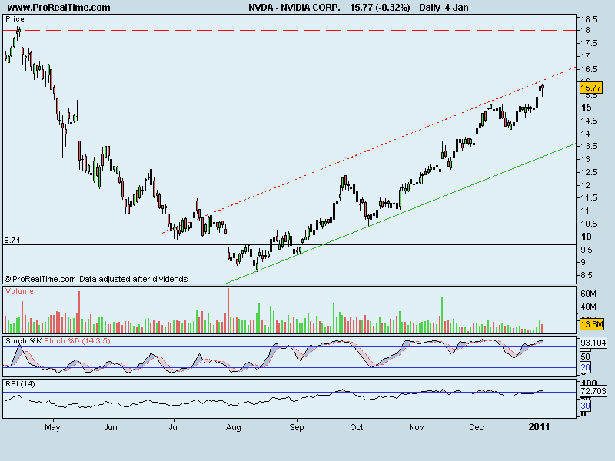Click the 9 price axis label
Screen dimensions: 615x461
pyautogui.click(x=583, y=262)
